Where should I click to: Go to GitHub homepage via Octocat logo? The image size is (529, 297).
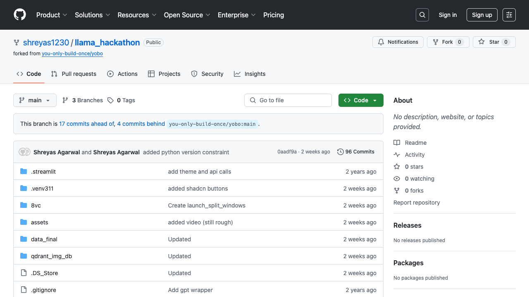(x=20, y=15)
